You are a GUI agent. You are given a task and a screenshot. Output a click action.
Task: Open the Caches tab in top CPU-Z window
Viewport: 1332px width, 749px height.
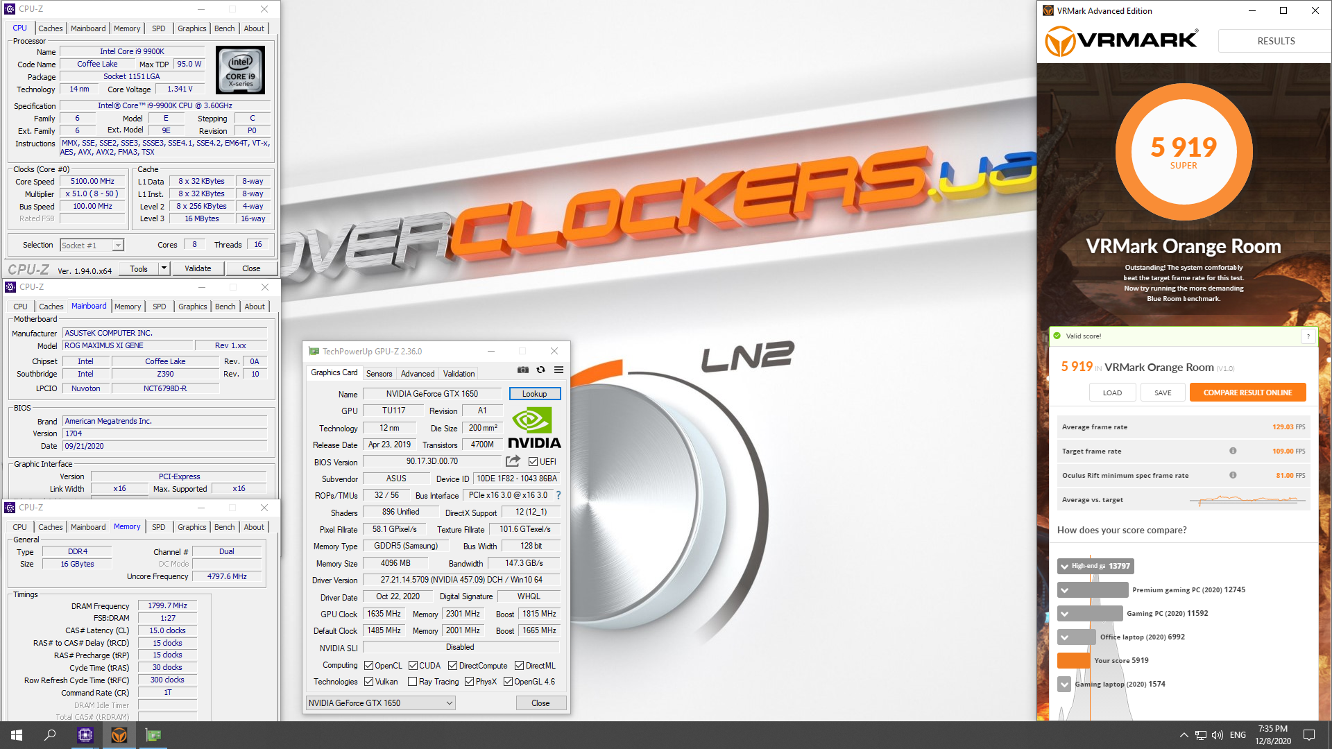(50, 28)
